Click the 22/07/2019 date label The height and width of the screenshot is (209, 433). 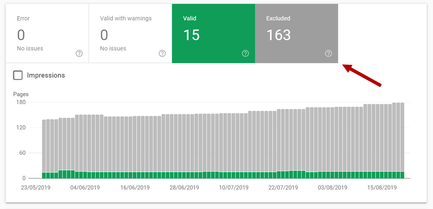coord(283,188)
